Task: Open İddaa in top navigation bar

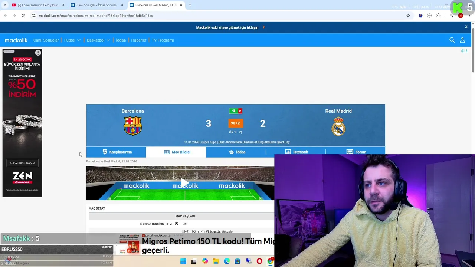Action: click(121, 40)
